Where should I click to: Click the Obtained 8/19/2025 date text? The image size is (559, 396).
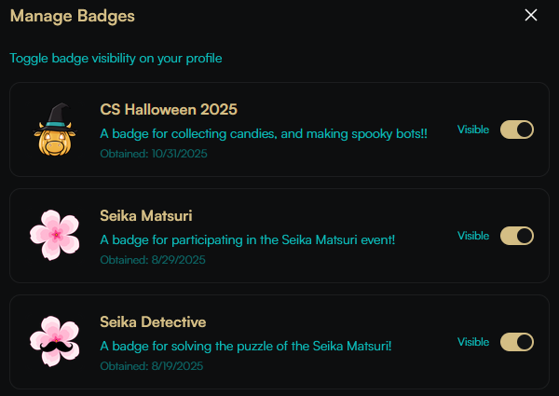tap(151, 366)
